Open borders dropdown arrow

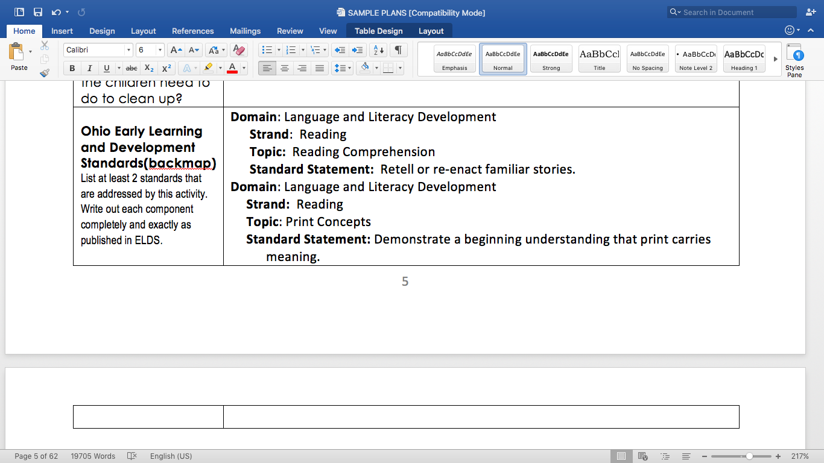tap(400, 68)
